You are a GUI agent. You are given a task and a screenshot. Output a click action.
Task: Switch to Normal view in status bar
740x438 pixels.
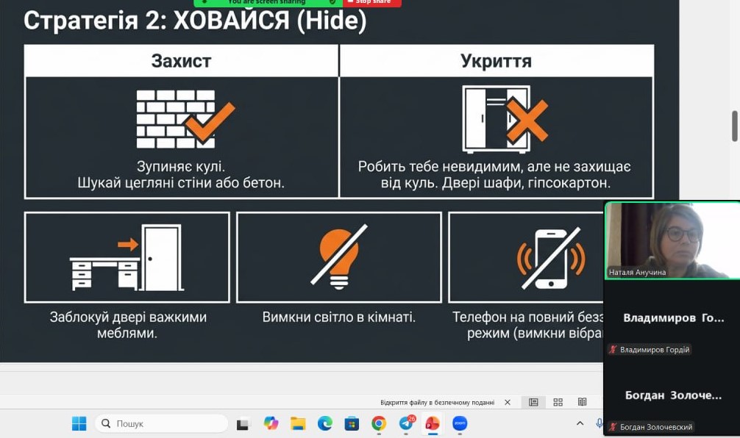(533, 402)
